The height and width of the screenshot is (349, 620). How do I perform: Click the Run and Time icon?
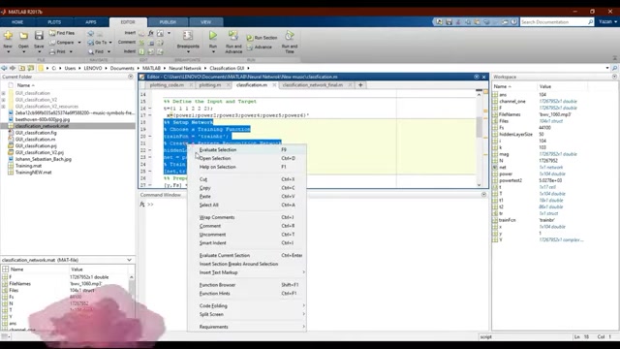(290, 36)
